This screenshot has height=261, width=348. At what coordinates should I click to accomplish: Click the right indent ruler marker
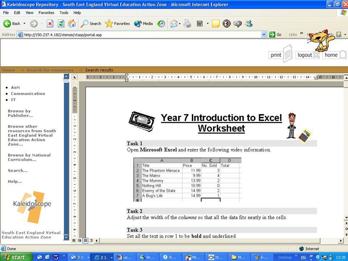pyautogui.click(x=316, y=78)
